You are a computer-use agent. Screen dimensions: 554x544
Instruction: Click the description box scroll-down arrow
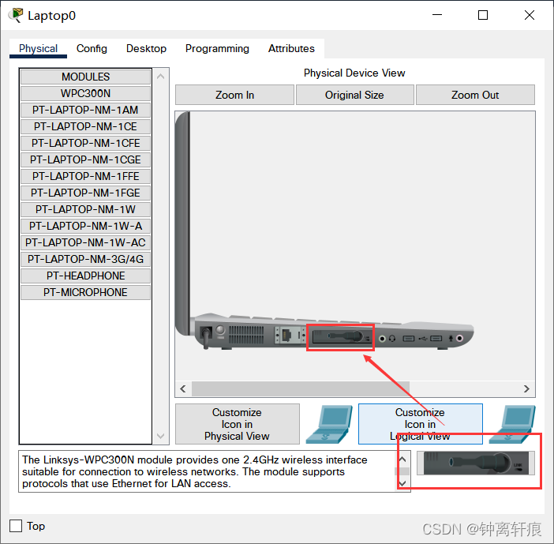(x=402, y=483)
